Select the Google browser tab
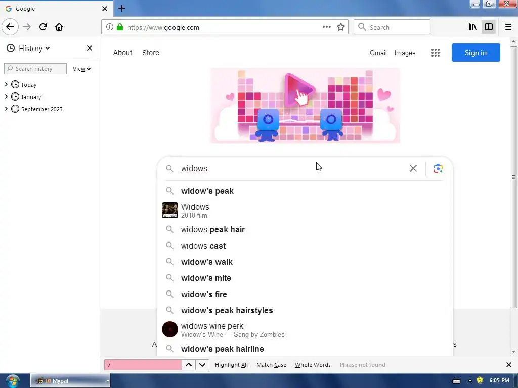Viewport: 518px width, 388px height. 57,9
